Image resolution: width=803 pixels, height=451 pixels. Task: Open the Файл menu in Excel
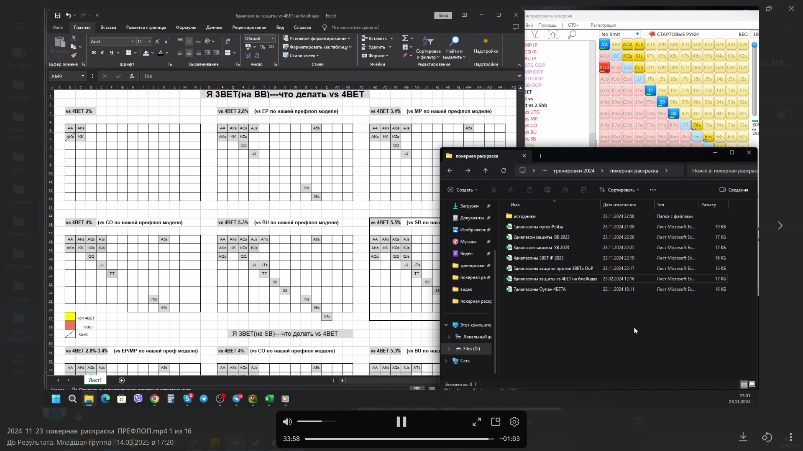58,27
